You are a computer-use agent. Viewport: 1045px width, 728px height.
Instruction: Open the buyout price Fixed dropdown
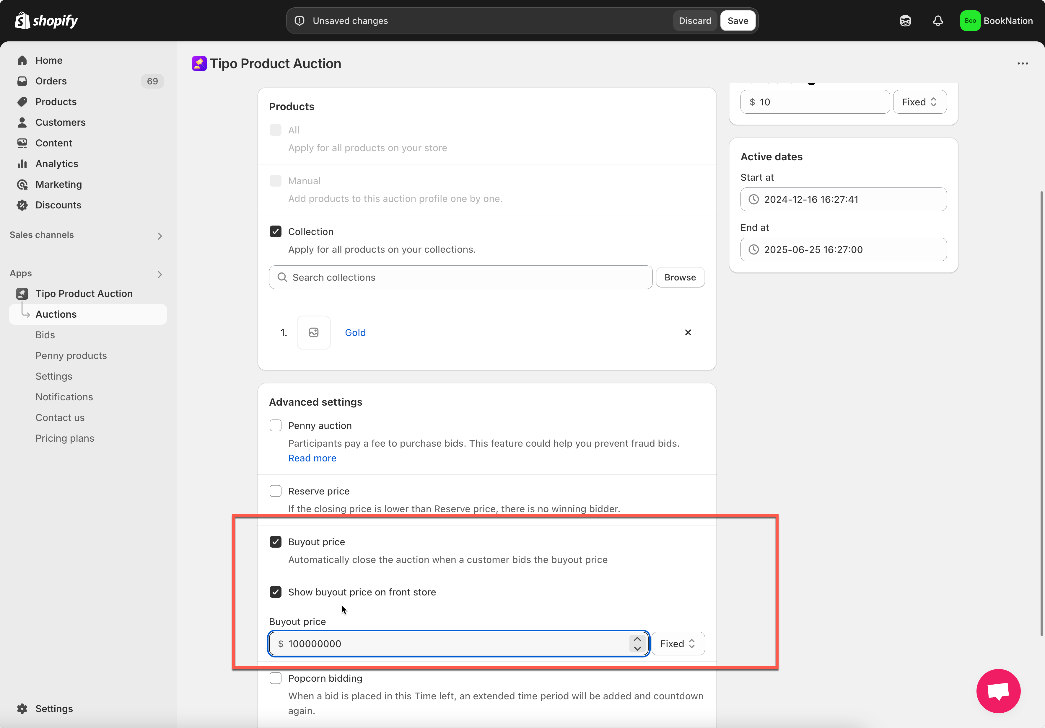(678, 643)
